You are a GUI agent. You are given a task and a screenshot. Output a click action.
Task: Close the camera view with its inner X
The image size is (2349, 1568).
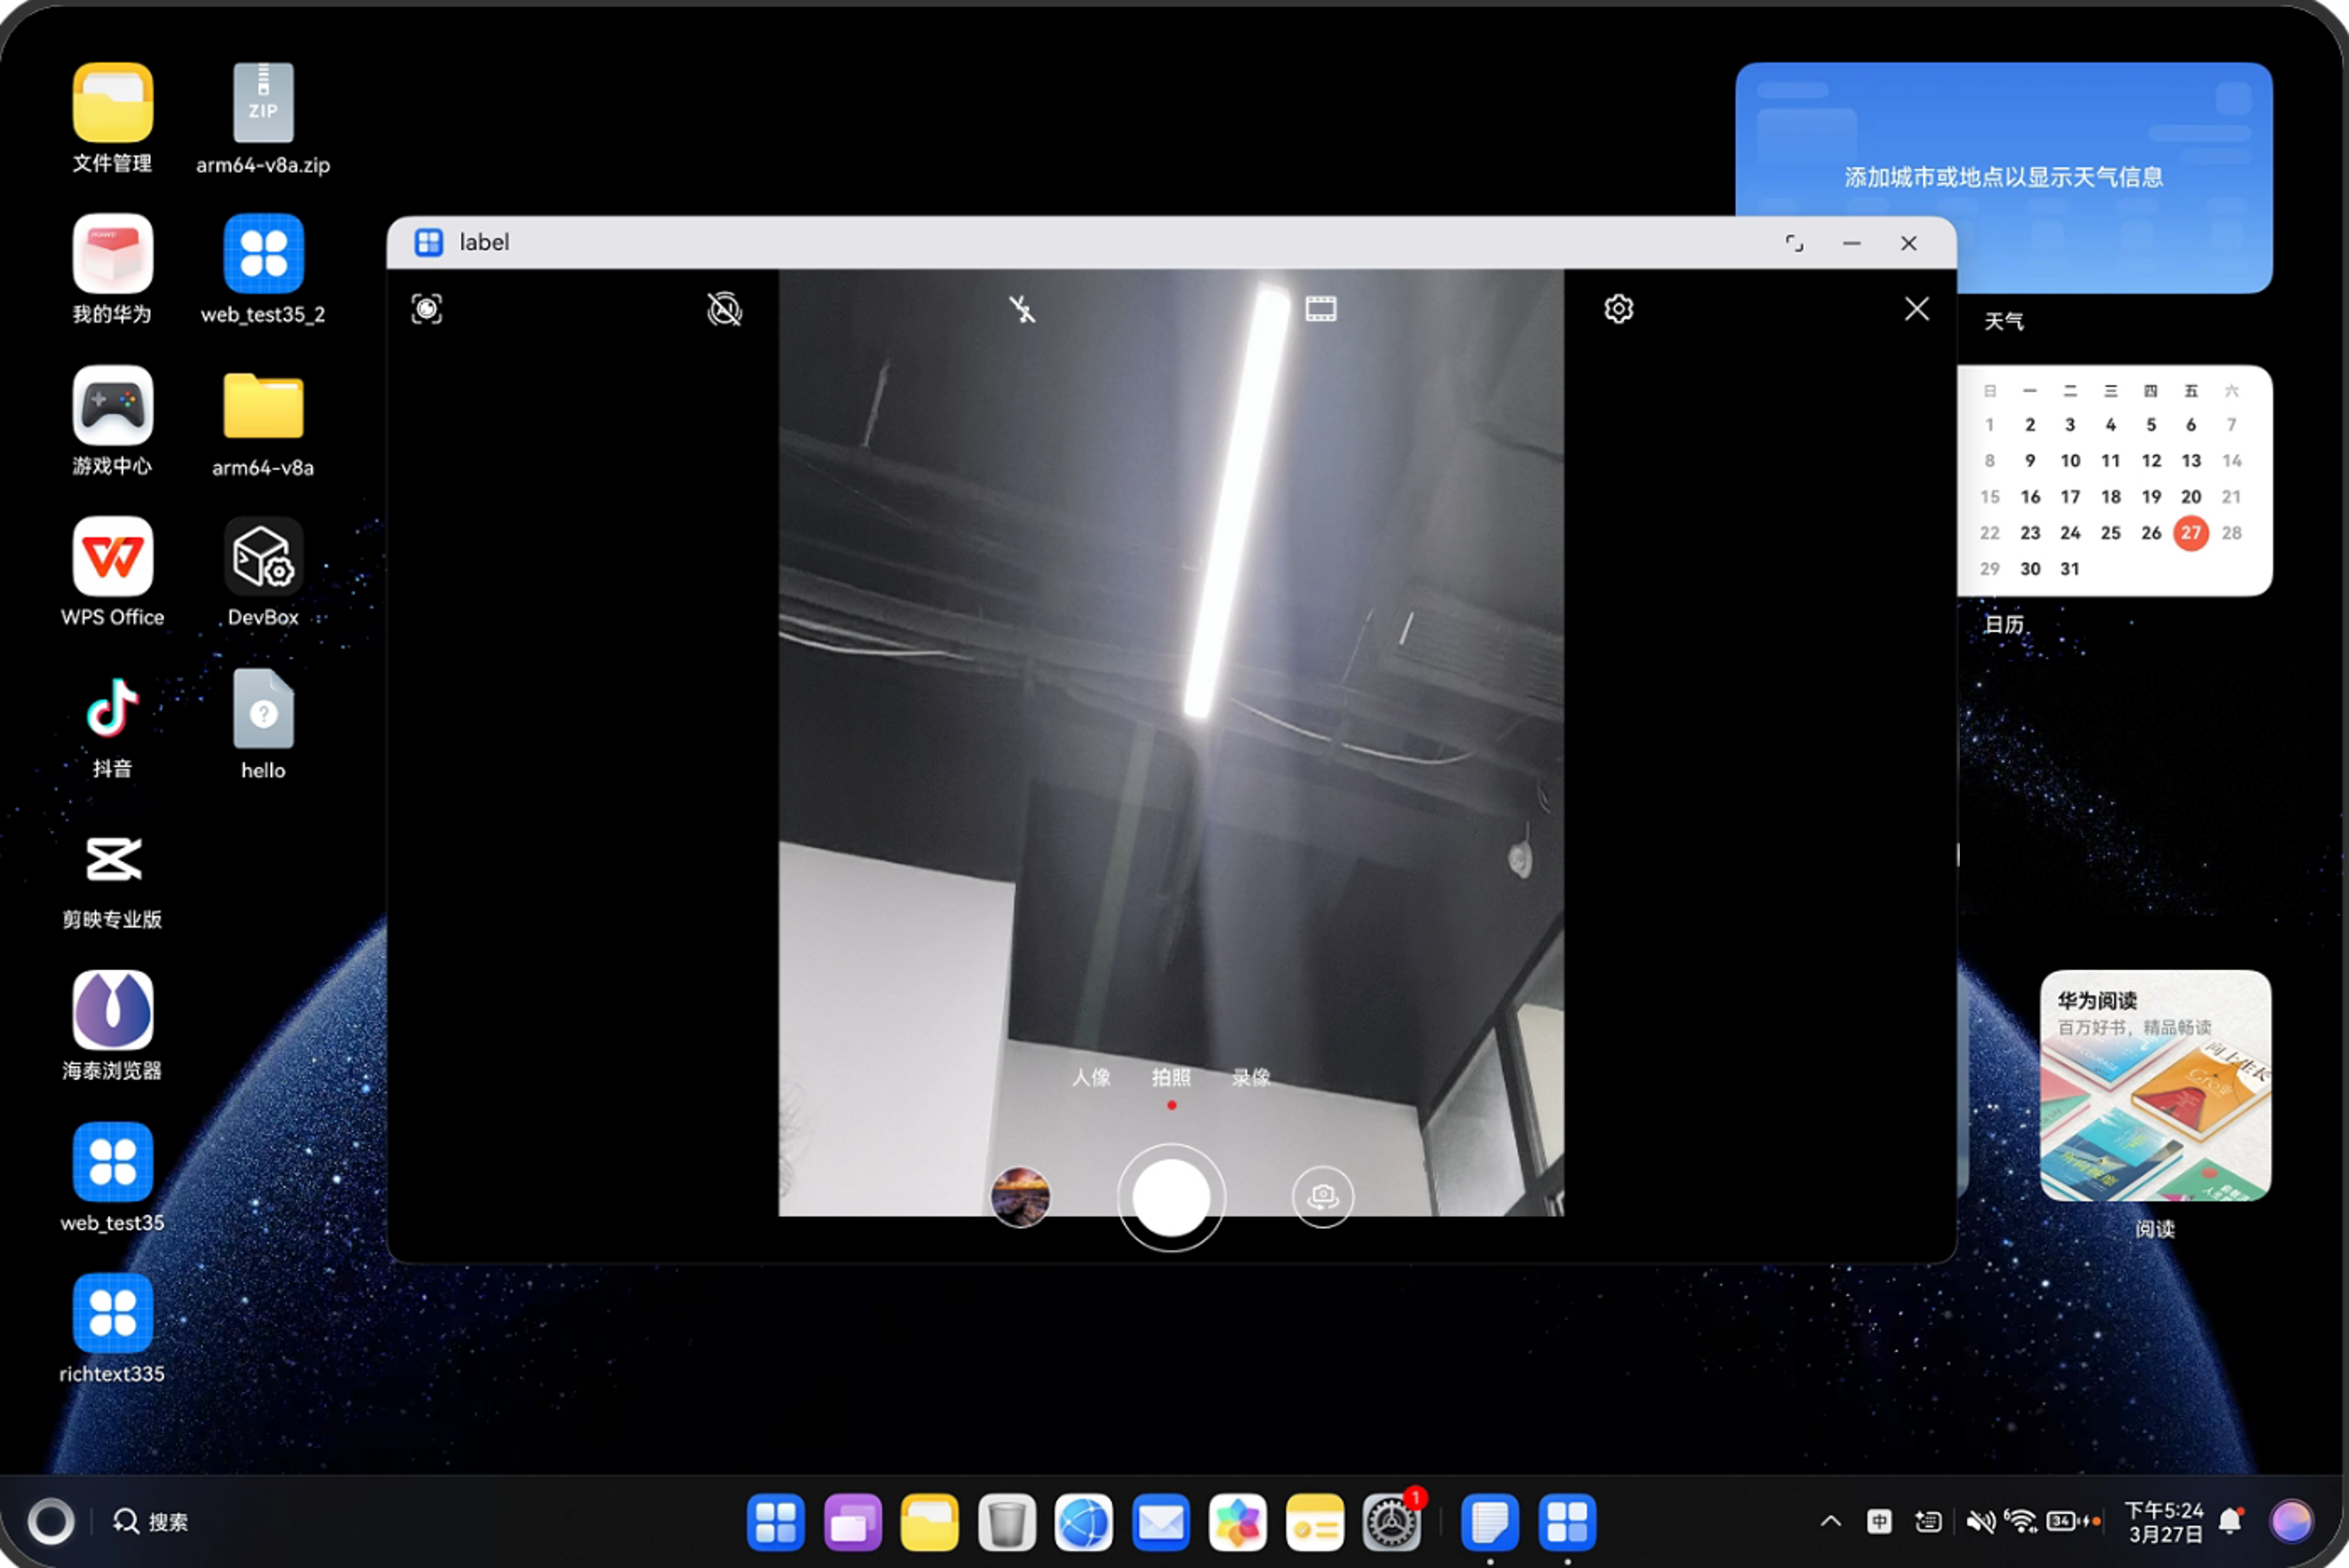pyautogui.click(x=1916, y=309)
